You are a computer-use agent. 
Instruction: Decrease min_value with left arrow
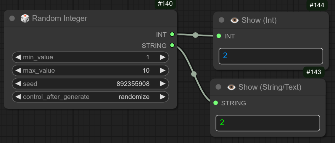click(18, 57)
